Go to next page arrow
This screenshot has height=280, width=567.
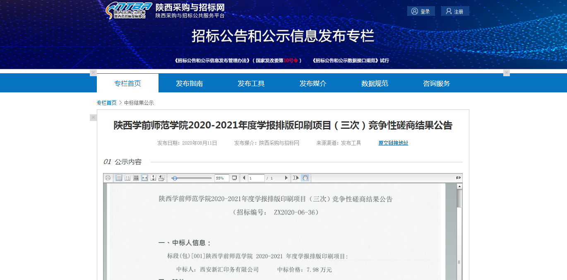click(286, 178)
